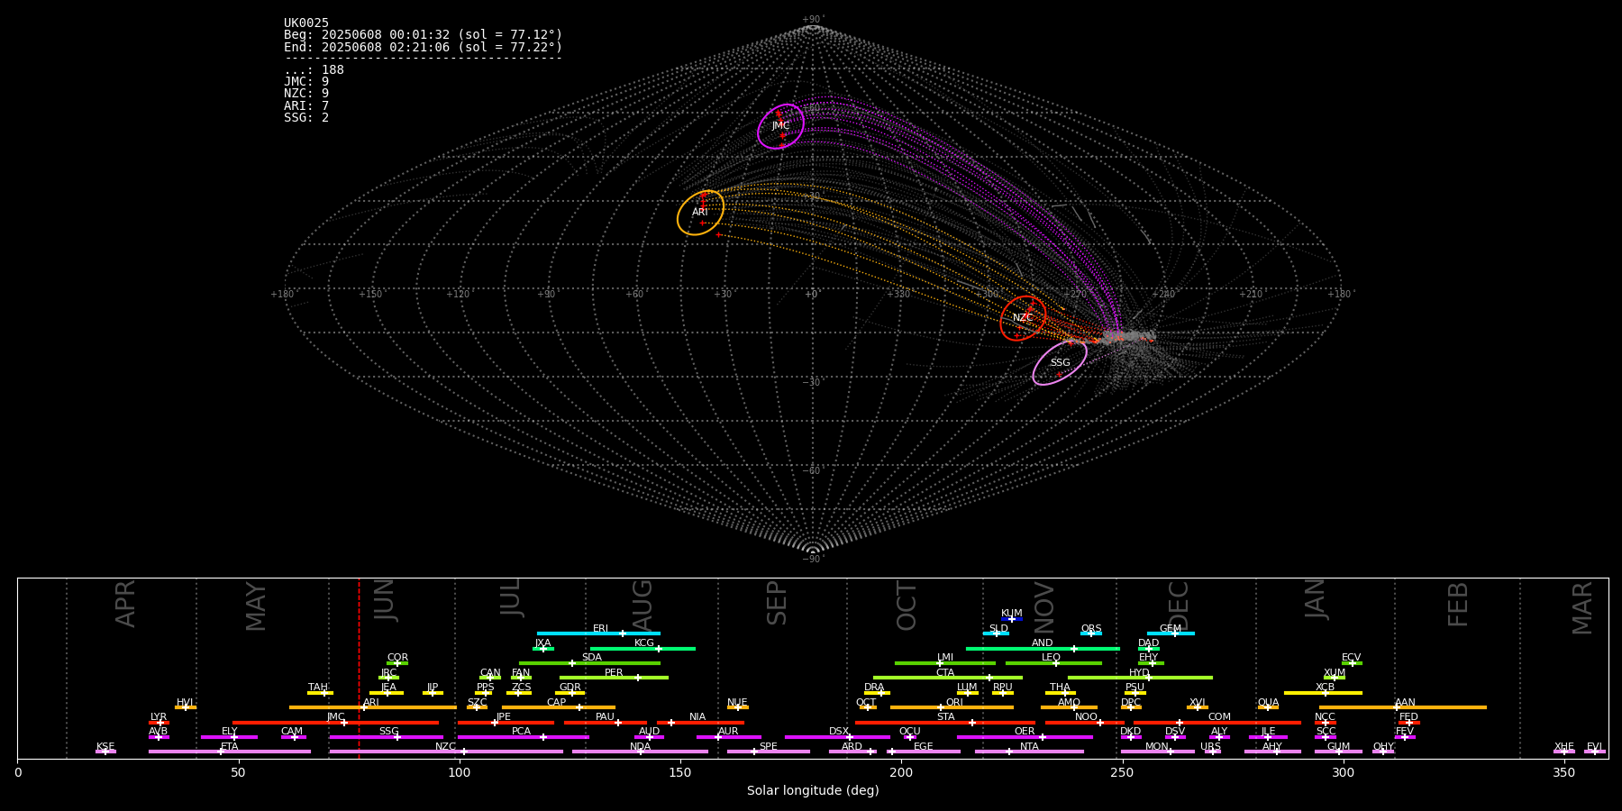Click the HYD shower bar in the timeline
Screen dimensions: 1622x811
coord(1140,678)
